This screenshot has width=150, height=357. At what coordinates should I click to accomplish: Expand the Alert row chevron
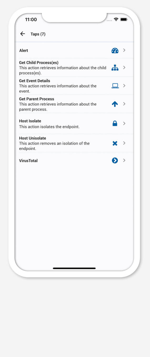pos(124,50)
